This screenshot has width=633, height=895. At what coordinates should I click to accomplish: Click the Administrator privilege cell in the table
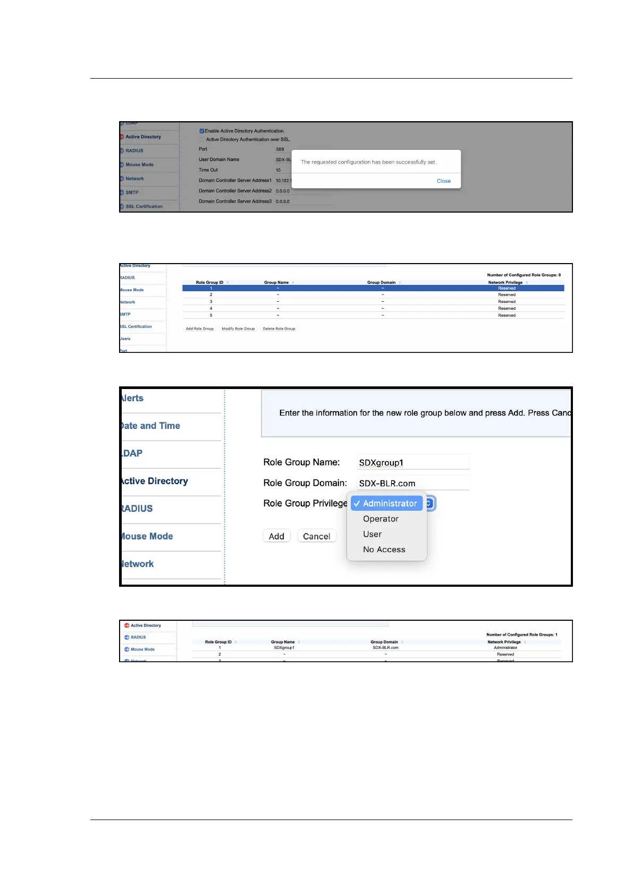[505, 648]
